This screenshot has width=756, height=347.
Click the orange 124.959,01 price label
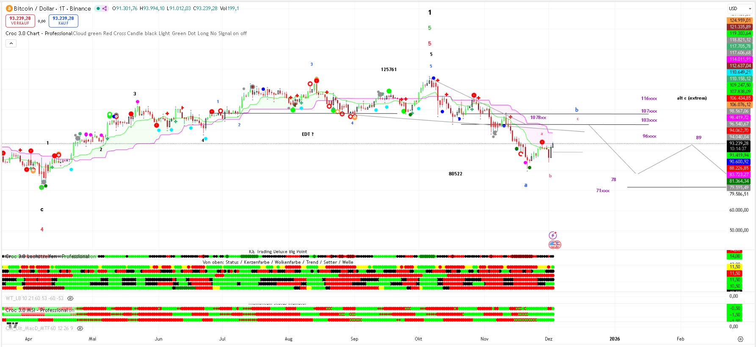coord(740,20)
